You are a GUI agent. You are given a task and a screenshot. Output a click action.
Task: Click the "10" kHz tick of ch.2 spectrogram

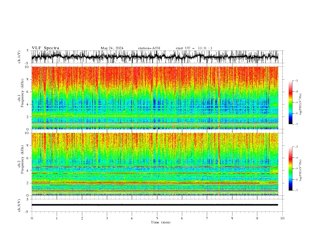[x=27, y=133]
